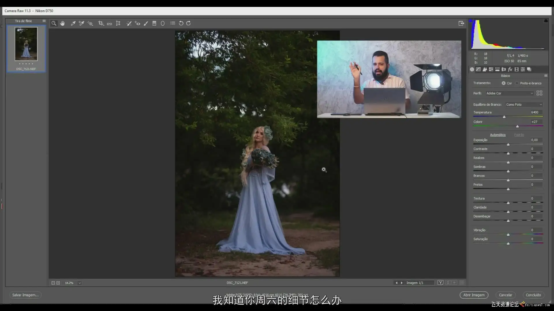The width and height of the screenshot is (554, 311).
Task: Select the Graduated Filter tool
Action: click(154, 23)
